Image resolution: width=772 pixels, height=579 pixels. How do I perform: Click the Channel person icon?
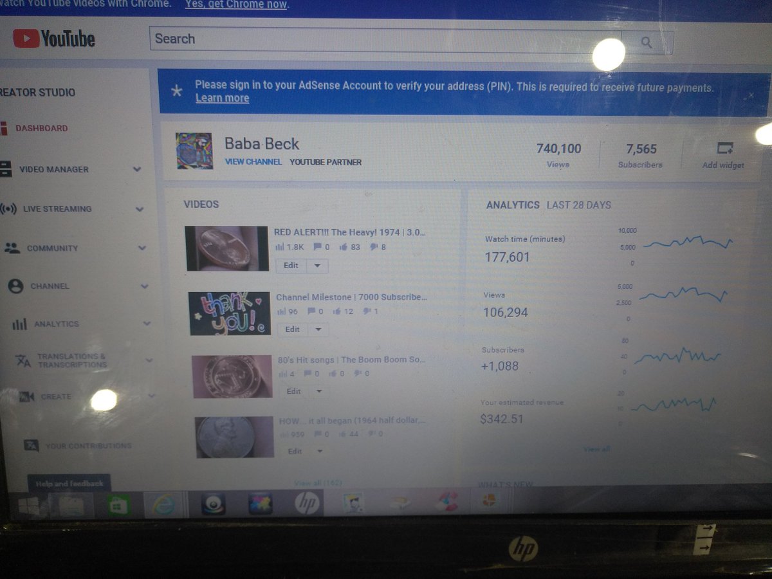pyautogui.click(x=16, y=286)
